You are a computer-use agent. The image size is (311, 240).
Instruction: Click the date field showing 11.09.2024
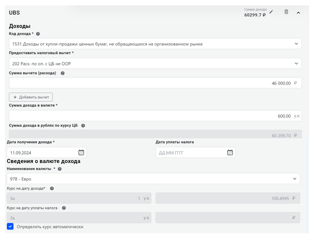tap(42, 152)
